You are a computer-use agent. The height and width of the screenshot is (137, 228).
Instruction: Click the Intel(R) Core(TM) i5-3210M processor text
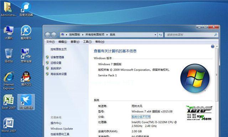[x=154, y=124]
